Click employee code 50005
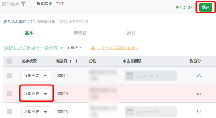This screenshot has height=118, width=216. pyautogui.click(x=62, y=94)
